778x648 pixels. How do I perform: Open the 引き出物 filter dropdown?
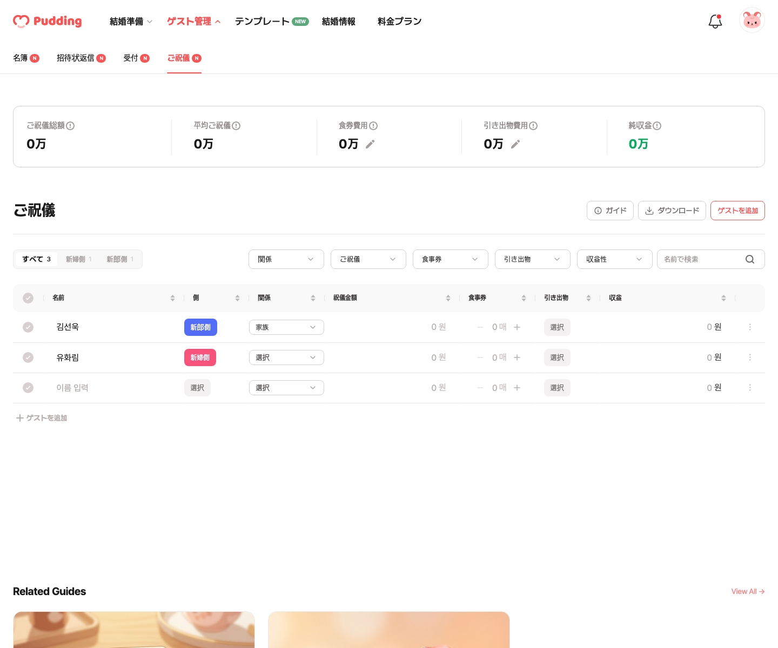point(533,259)
